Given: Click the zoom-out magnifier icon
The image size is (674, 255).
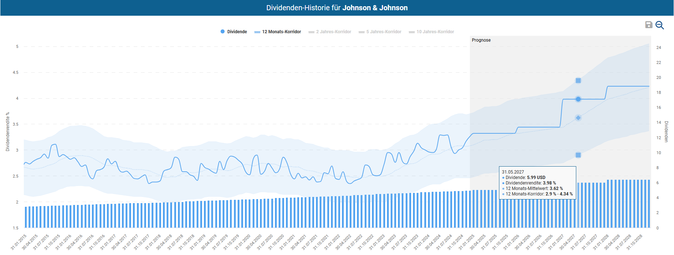Looking at the screenshot, I should click(x=660, y=25).
